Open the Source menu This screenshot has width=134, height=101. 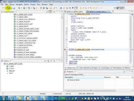(x=12, y=4)
